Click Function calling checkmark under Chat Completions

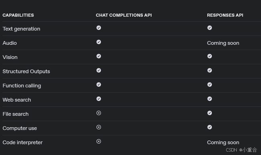[99, 85]
